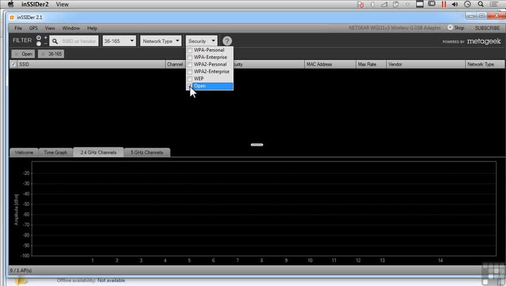Open the 36-165 channel dropdown
Viewport: 506px width, 286px height.
tap(119, 41)
